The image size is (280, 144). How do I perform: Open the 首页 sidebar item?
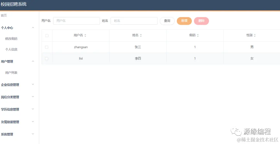4,15
